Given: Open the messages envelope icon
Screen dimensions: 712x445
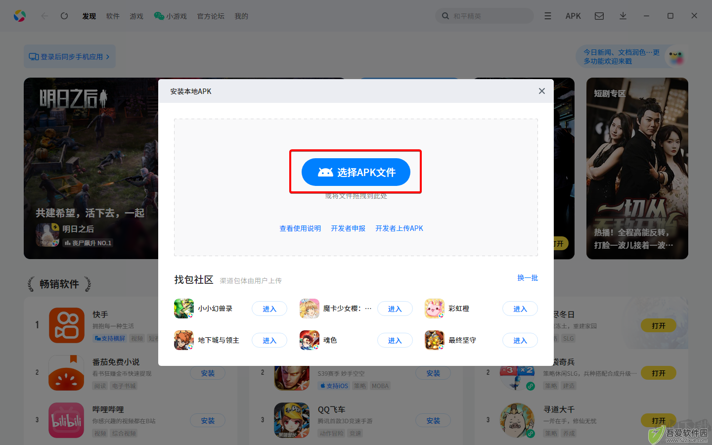Looking at the screenshot, I should coord(599,16).
